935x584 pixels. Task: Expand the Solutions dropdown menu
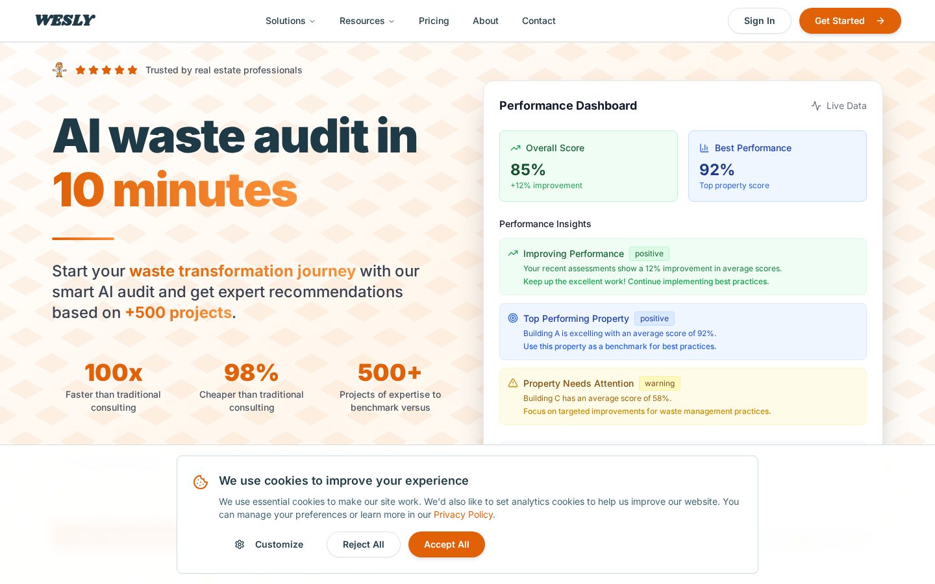click(290, 21)
